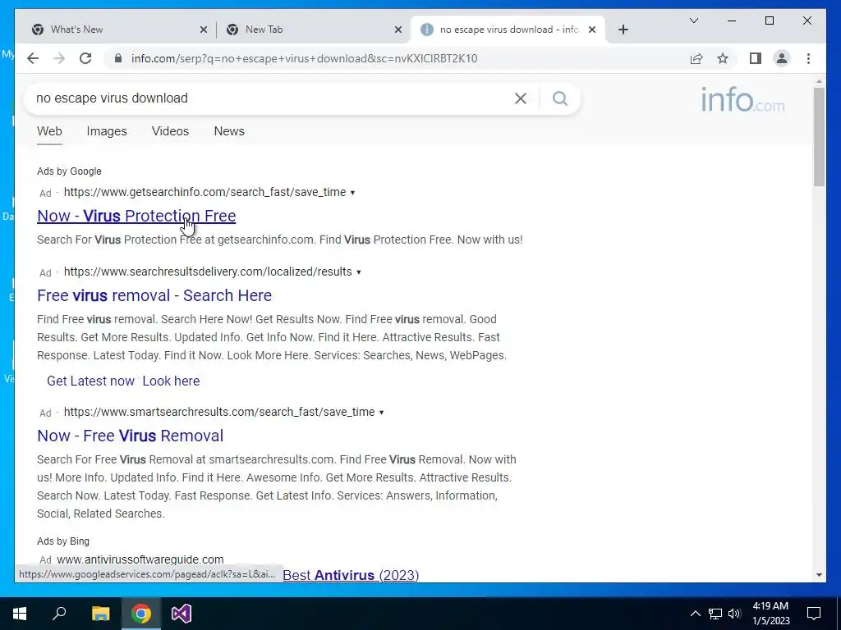
Task: Open Chrome's three-dot menu
Action: tap(808, 58)
